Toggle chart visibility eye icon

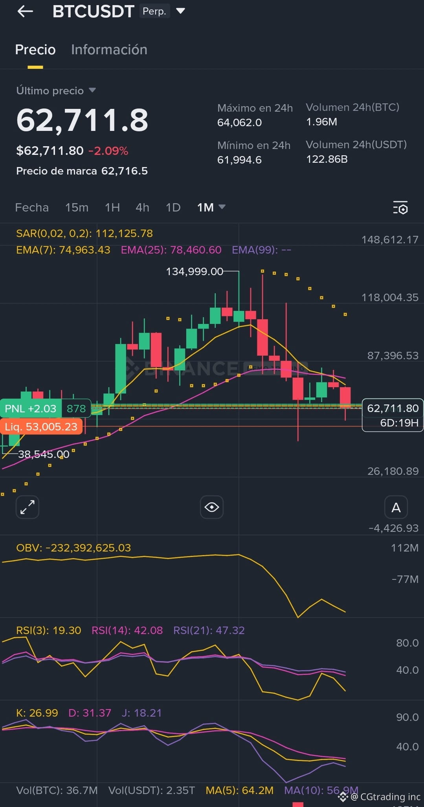click(x=212, y=507)
